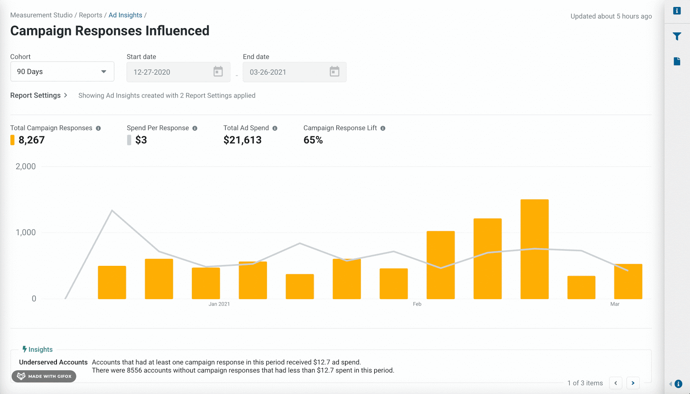
Task: Click the line chart peak near December
Action: (x=112, y=211)
